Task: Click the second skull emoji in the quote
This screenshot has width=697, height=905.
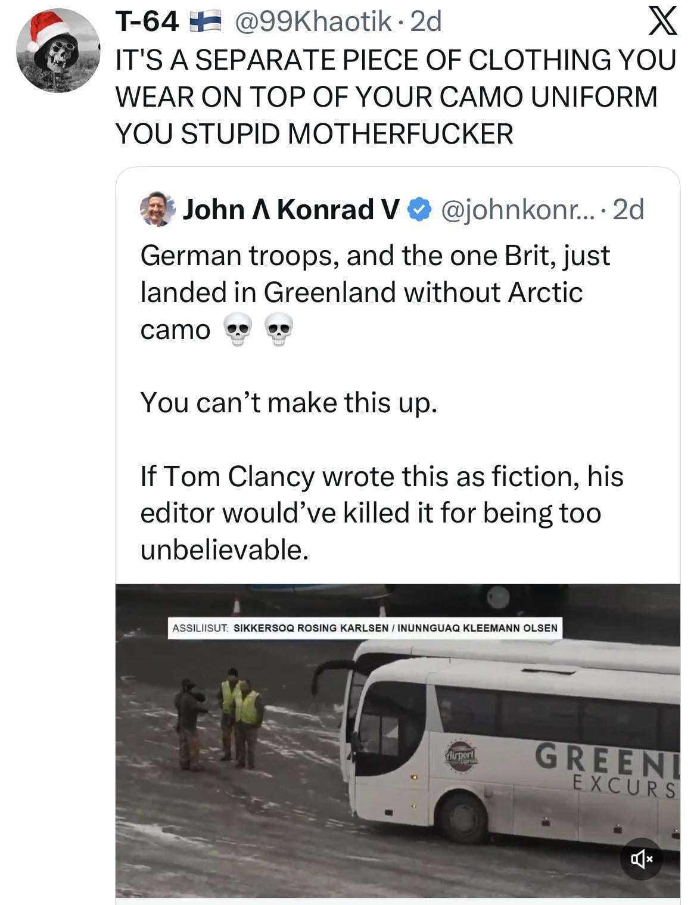Action: [x=278, y=329]
